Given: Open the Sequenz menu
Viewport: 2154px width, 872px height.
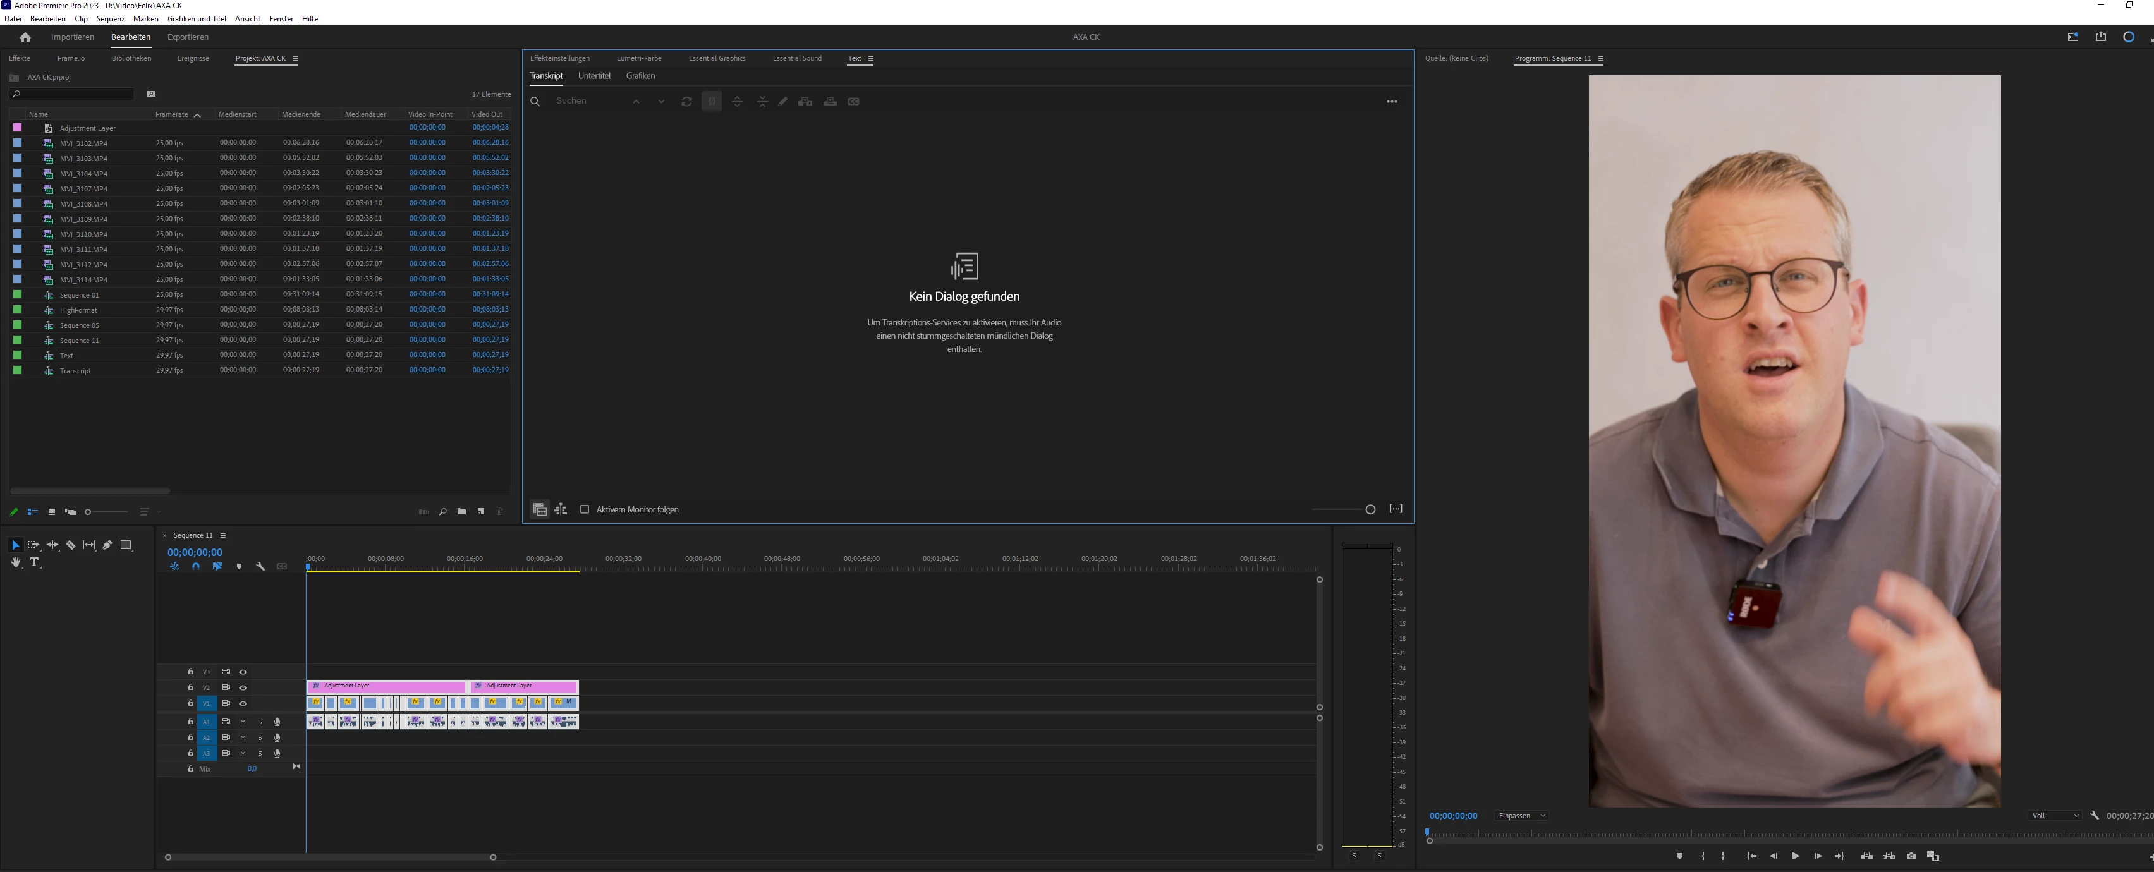Looking at the screenshot, I should tap(111, 18).
